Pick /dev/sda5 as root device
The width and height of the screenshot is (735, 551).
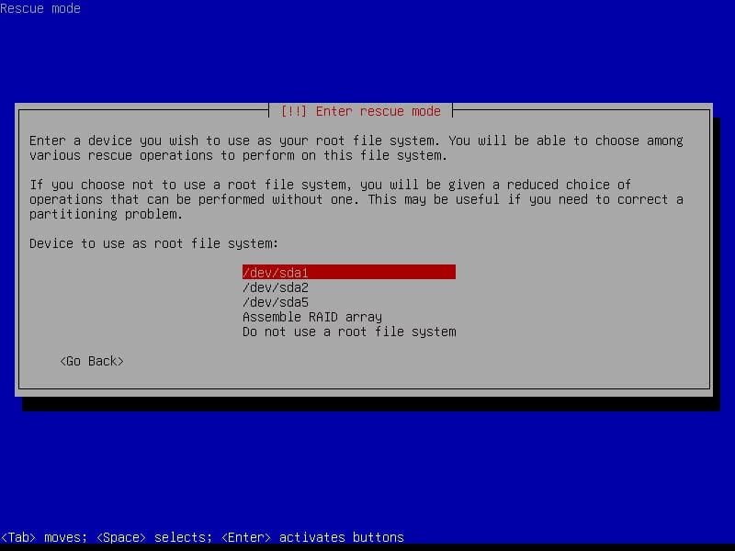tap(276, 302)
